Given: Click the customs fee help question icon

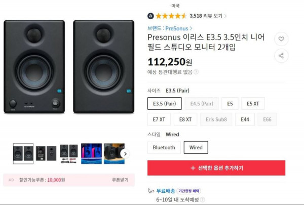Looking at the screenshot, I should coord(196,72).
